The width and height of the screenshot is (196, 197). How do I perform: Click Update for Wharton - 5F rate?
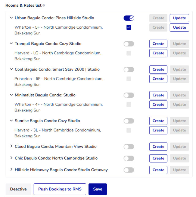pyautogui.click(x=179, y=27)
